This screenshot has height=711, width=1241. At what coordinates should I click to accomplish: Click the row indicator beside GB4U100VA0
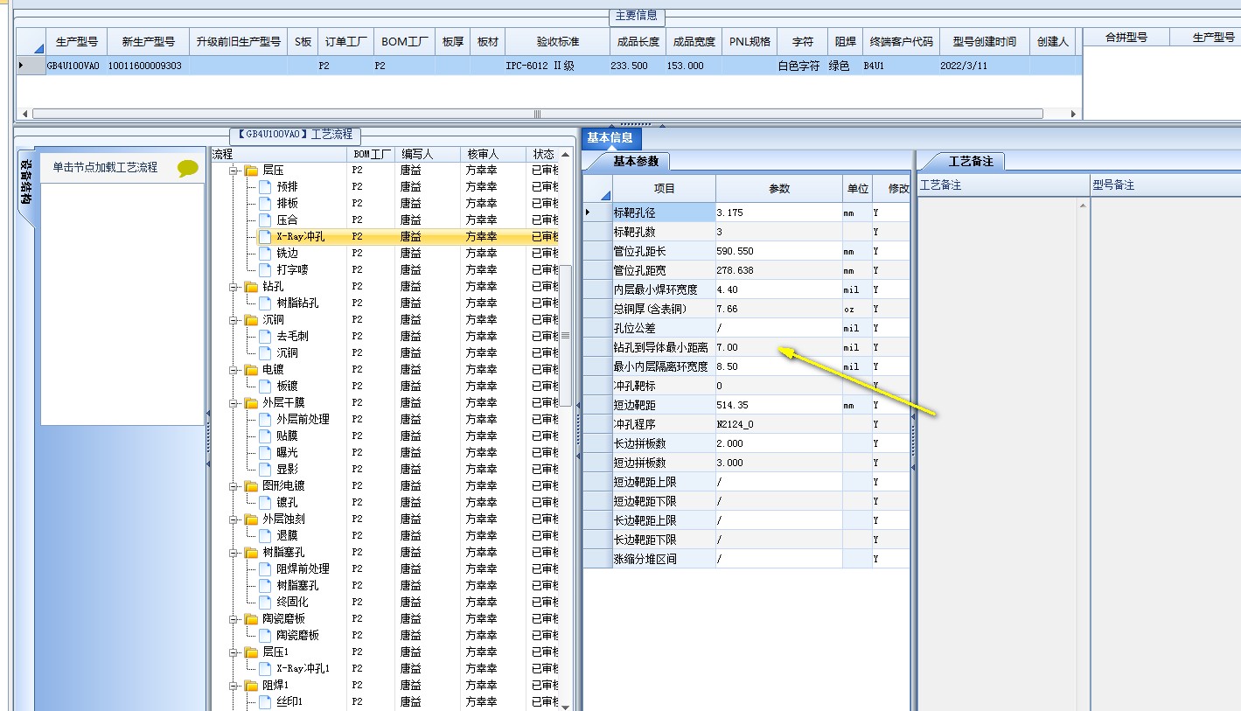coord(31,66)
